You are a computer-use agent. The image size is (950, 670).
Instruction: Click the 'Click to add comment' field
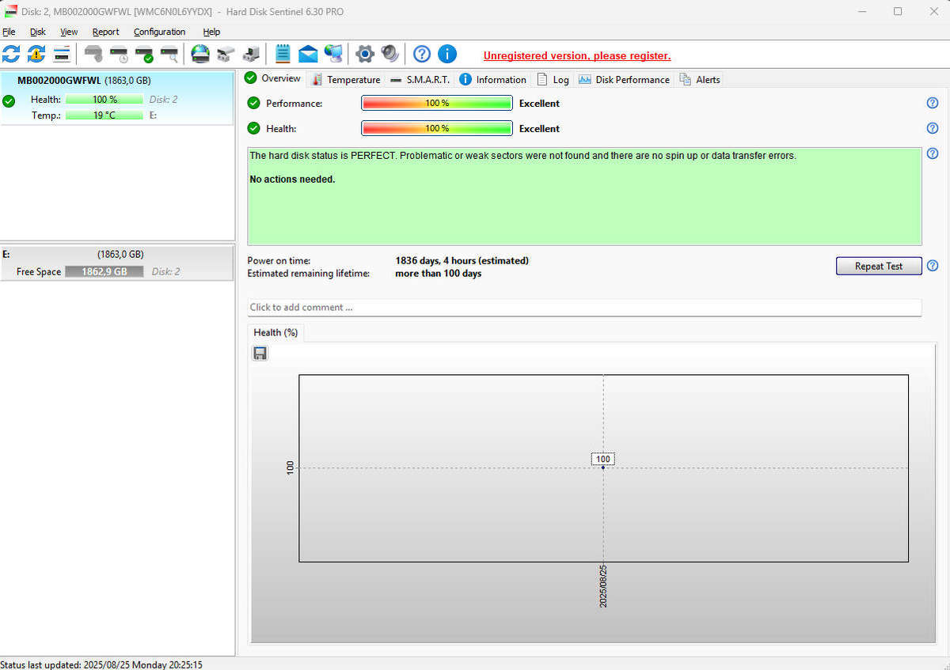pos(584,307)
